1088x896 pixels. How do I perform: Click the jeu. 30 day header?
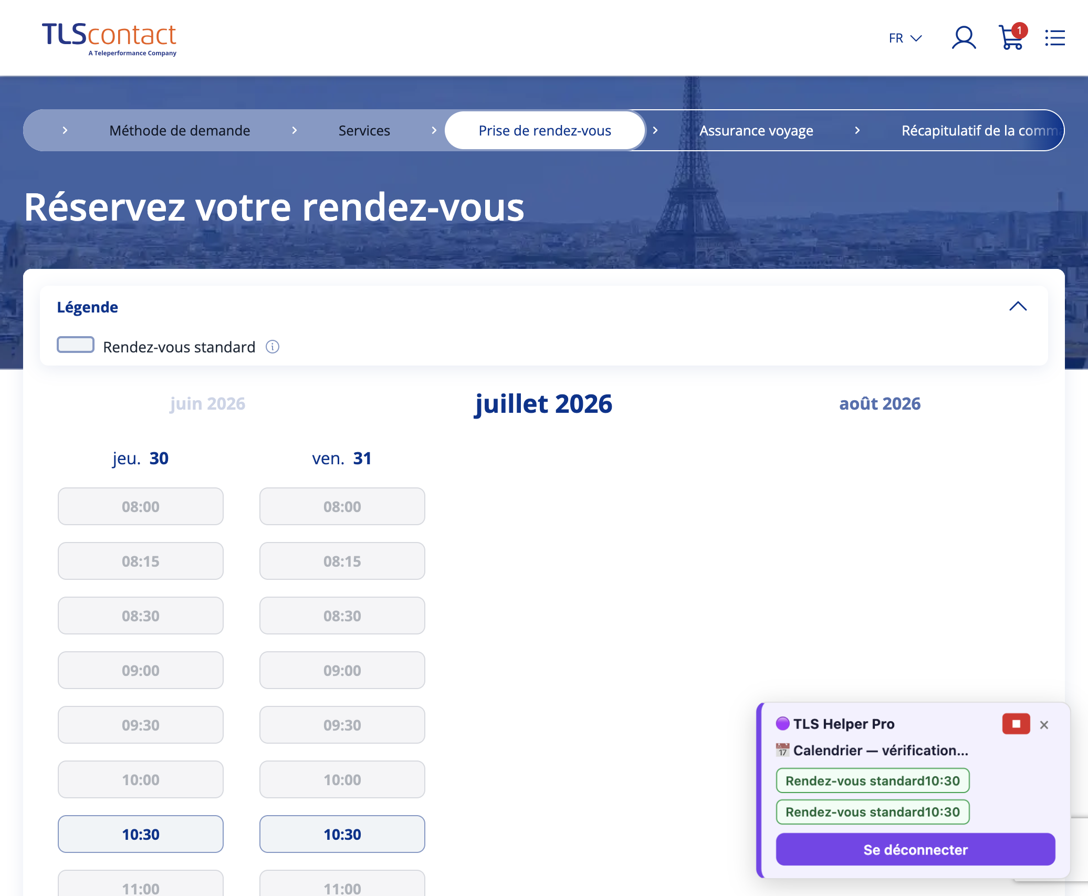point(140,459)
